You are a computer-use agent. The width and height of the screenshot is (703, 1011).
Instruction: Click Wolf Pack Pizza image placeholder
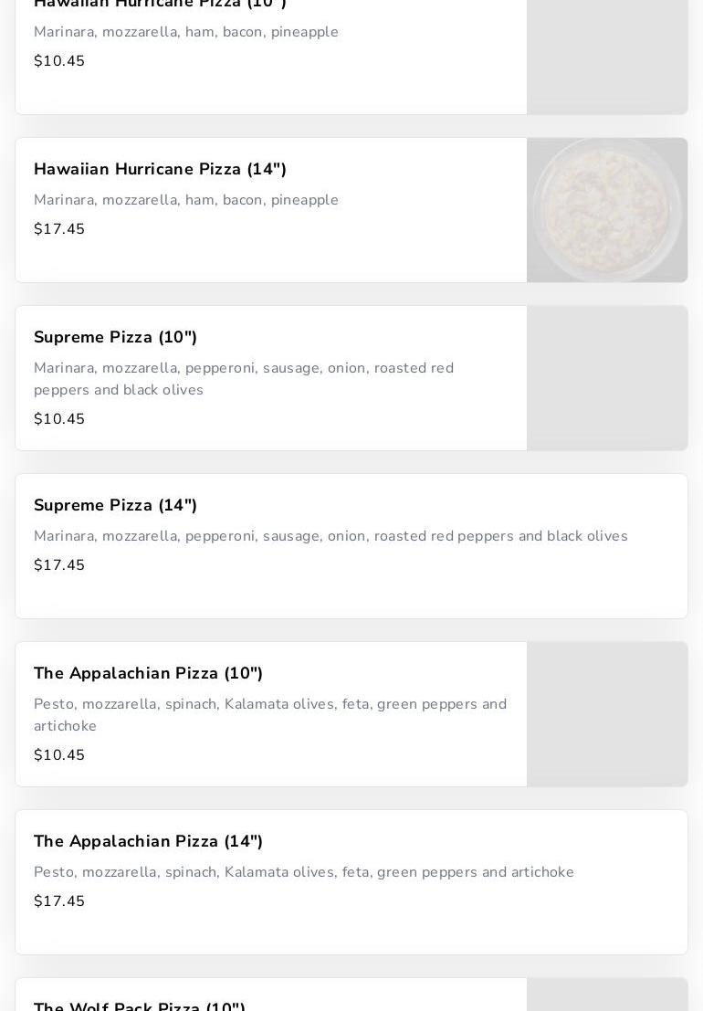(606, 995)
